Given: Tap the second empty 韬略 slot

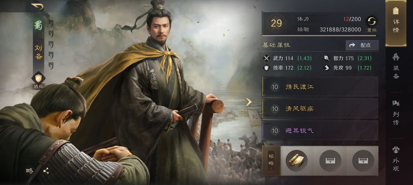Looking at the screenshot, I should [x=330, y=161].
